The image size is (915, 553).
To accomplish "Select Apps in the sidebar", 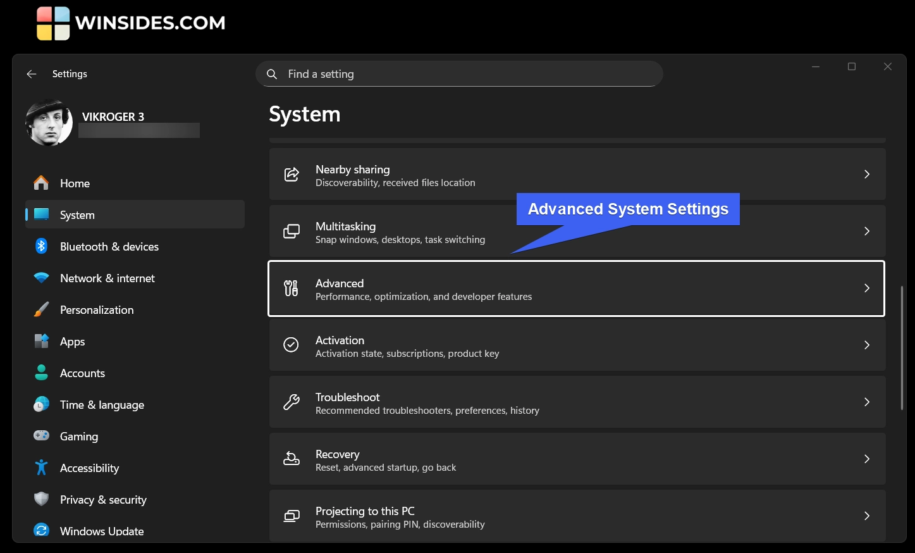I will (x=72, y=341).
